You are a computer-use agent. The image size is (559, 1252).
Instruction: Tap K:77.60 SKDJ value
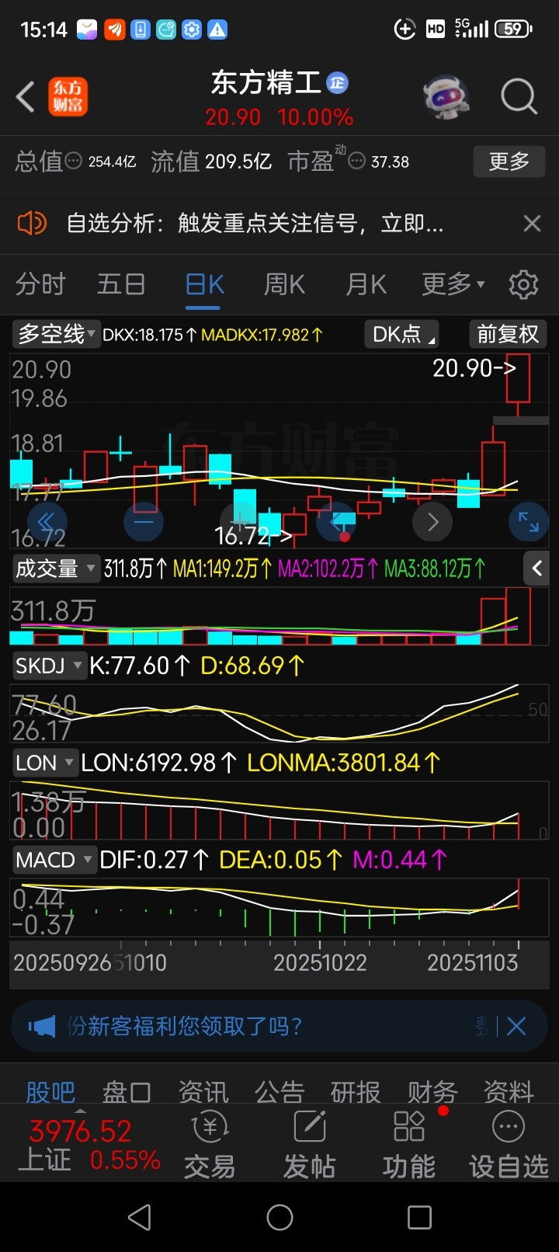tap(139, 666)
